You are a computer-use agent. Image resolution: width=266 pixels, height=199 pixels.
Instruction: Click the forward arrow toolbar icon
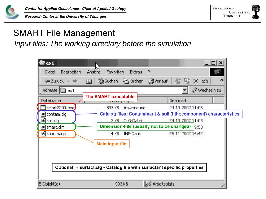point(75,81)
